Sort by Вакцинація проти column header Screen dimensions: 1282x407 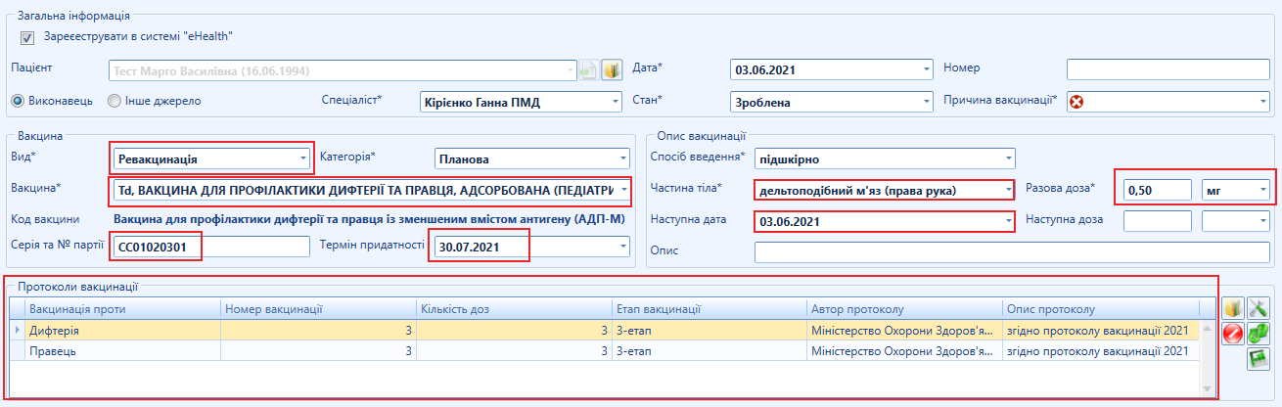coord(122,309)
